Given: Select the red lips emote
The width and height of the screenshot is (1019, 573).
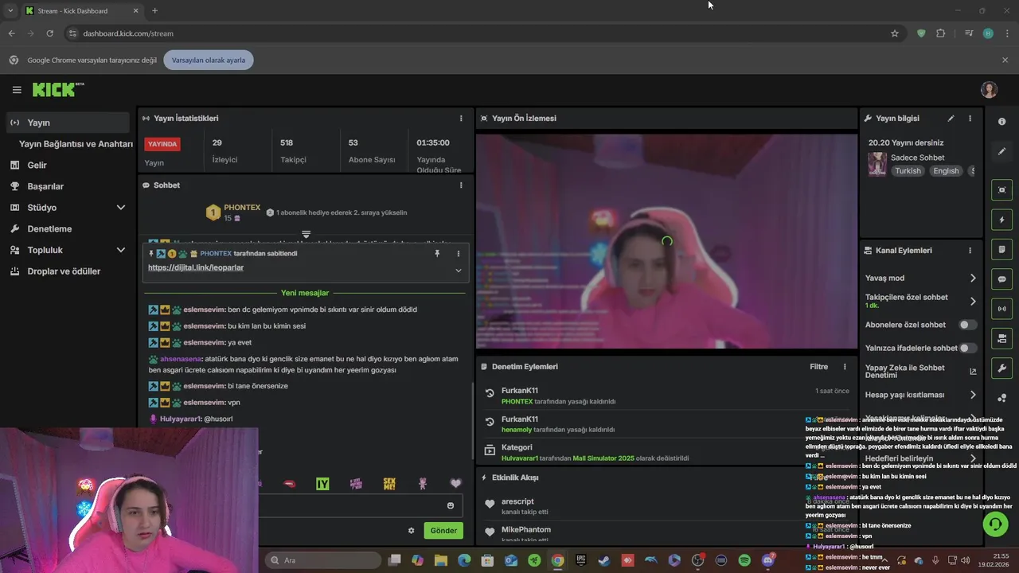Looking at the screenshot, I should (x=290, y=483).
